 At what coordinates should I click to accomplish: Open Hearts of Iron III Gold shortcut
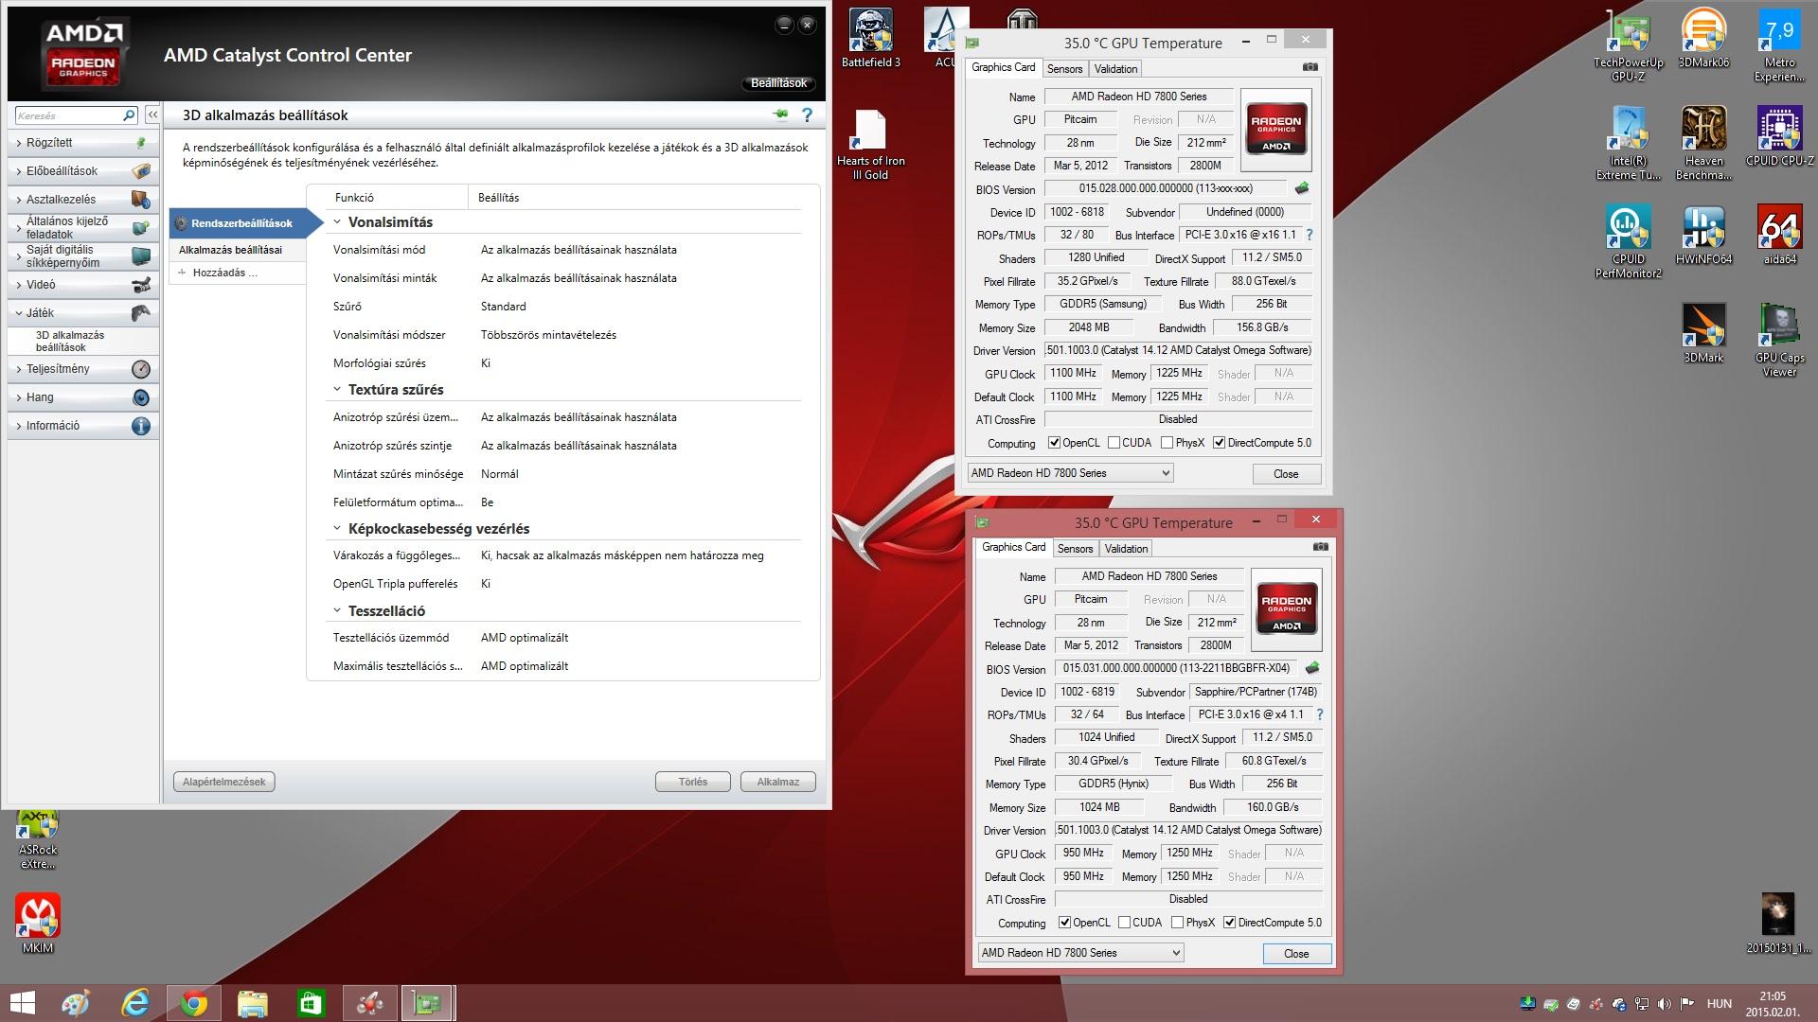point(871,145)
